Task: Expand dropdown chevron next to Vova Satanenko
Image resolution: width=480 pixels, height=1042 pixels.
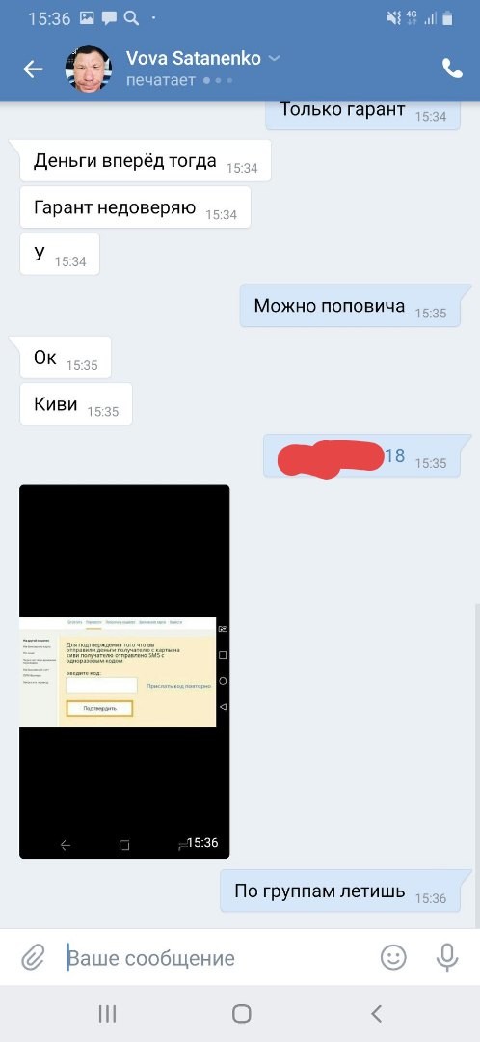Action: 274,59
